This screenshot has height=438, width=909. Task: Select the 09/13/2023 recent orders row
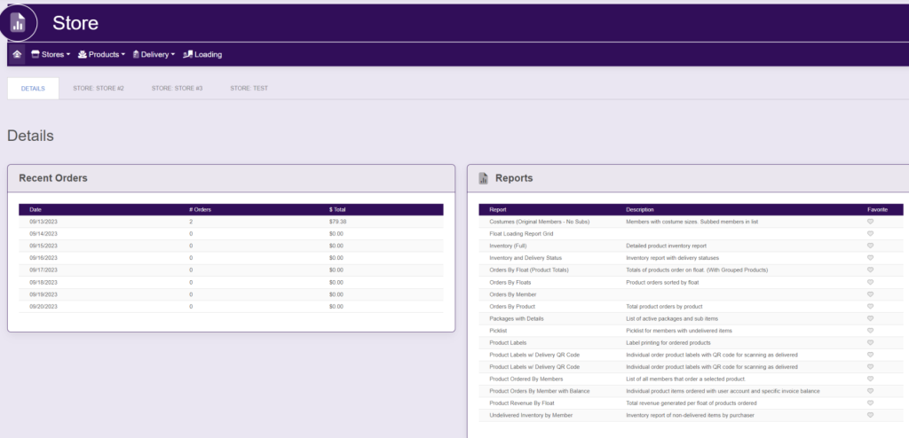tap(43, 221)
